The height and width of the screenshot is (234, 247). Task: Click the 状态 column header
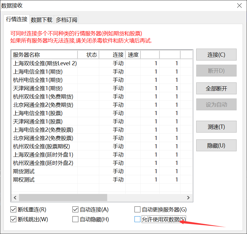88,55
